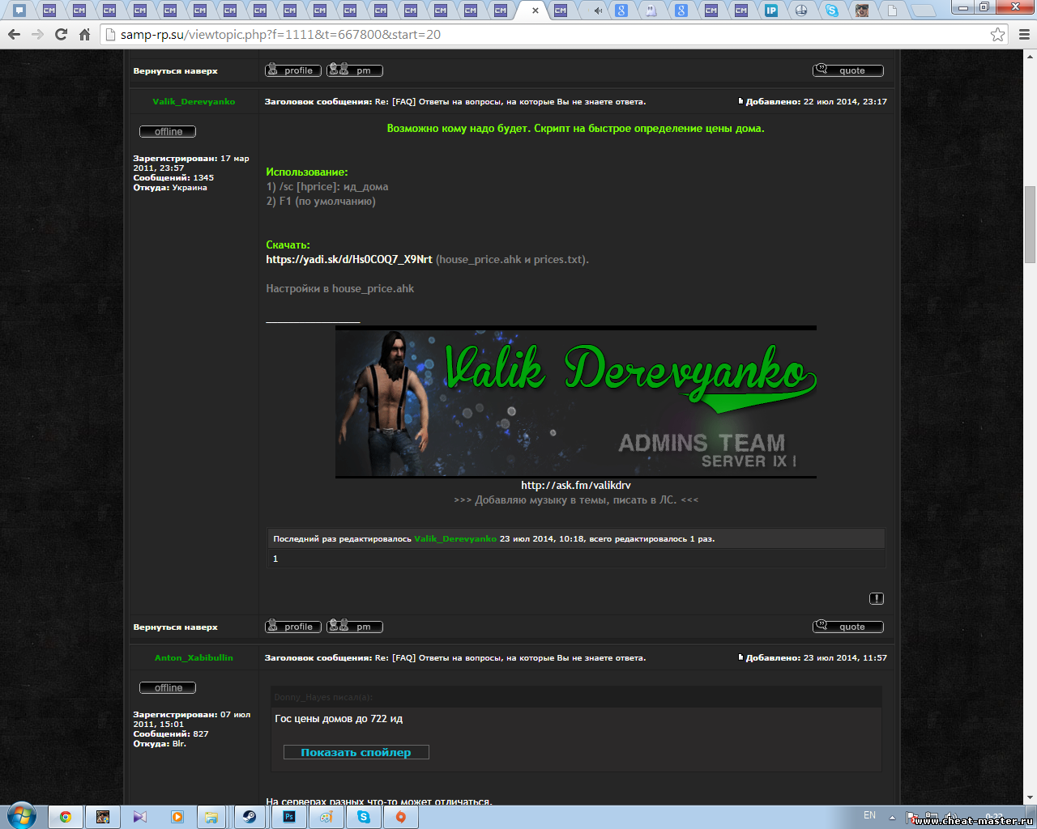Report Valik_Derevyanko's post with exclamation icon
The width and height of the screenshot is (1037, 829).
(877, 598)
